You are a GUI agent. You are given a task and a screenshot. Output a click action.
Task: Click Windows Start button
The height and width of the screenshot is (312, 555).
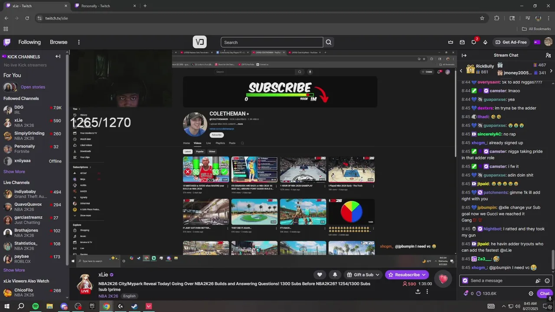[7, 306]
